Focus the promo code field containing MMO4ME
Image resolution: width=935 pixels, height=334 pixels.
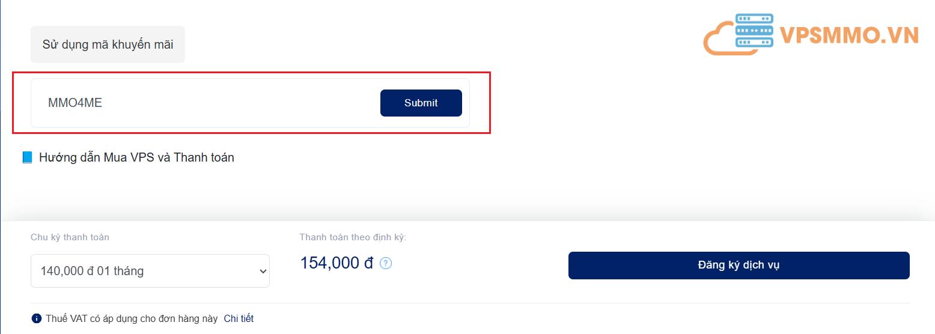click(x=204, y=103)
